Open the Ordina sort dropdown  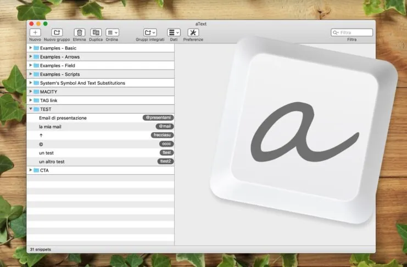pyautogui.click(x=112, y=32)
